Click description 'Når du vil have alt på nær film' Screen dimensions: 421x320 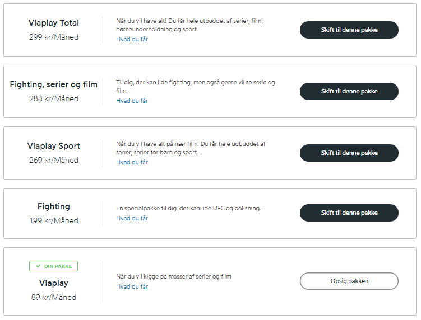click(191, 148)
